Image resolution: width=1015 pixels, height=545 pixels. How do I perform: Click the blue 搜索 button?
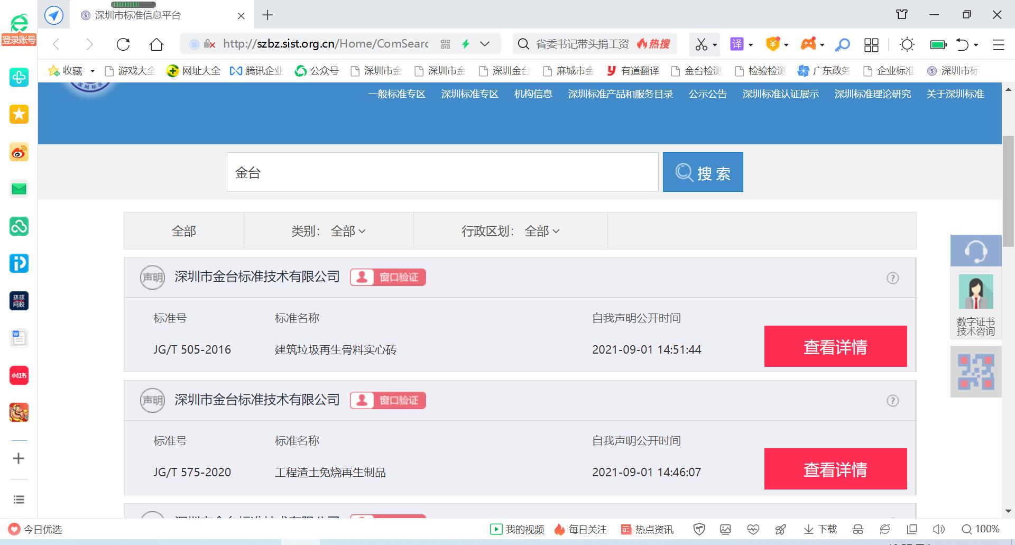point(703,172)
